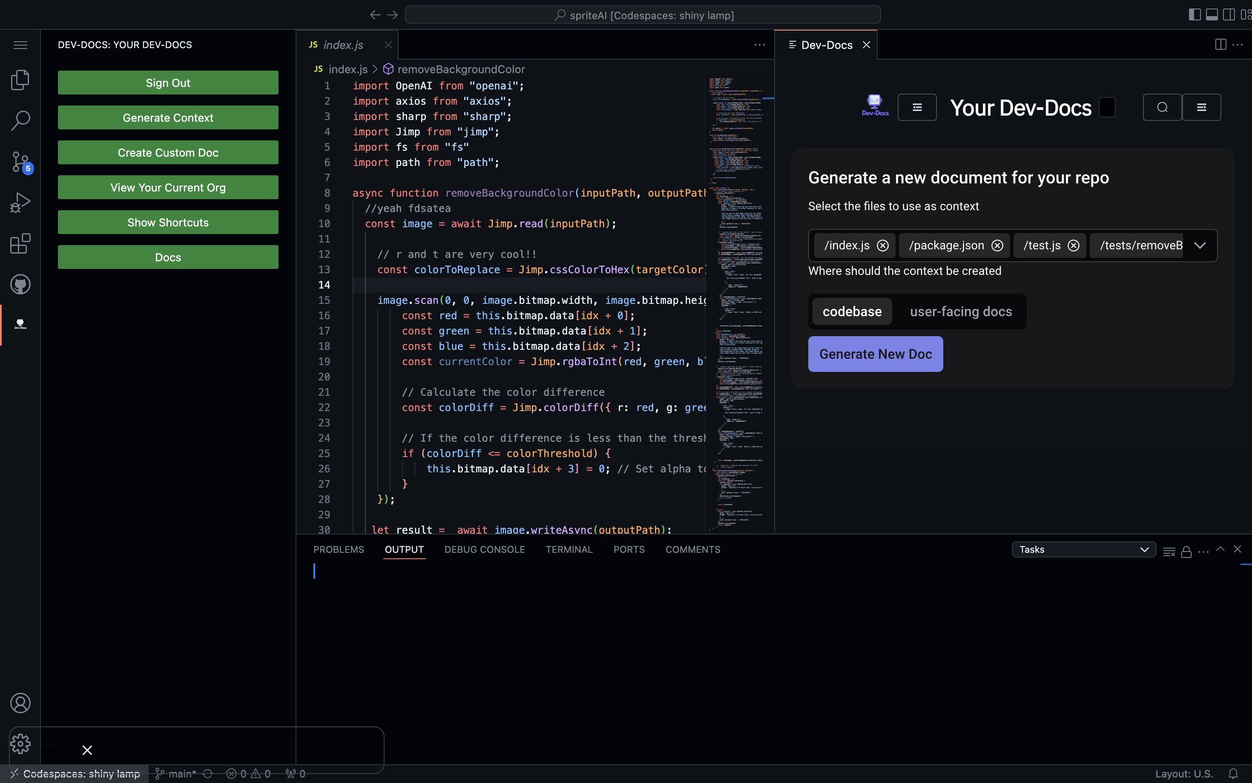Click the Generate Context sidebar button

[x=168, y=117]
